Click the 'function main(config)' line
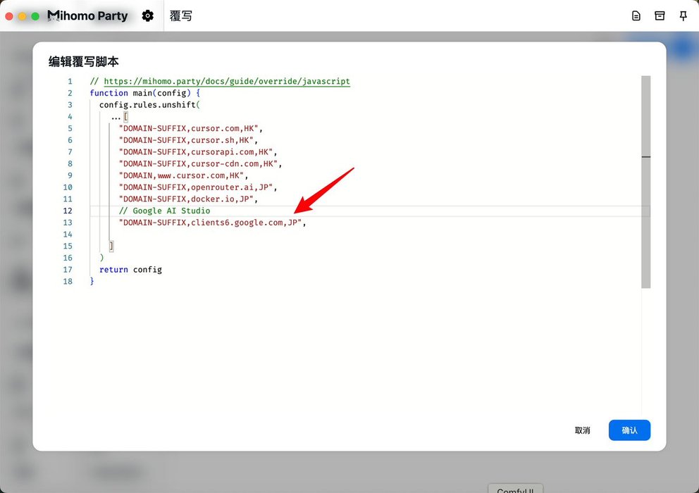Image resolution: width=699 pixels, height=493 pixels. [x=145, y=93]
